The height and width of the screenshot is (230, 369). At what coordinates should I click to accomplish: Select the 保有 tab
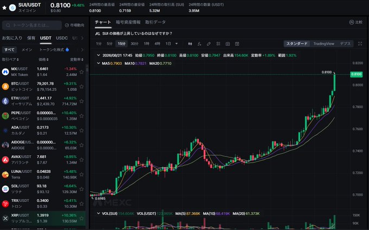click(31, 38)
